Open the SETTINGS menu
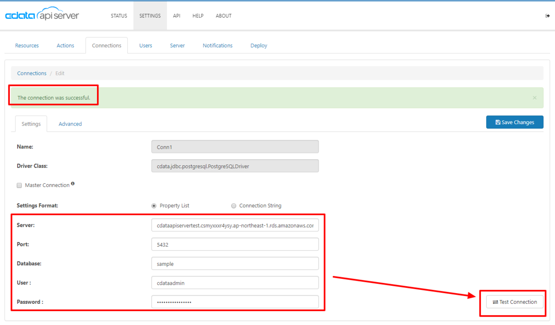The width and height of the screenshot is (555, 325). click(150, 16)
